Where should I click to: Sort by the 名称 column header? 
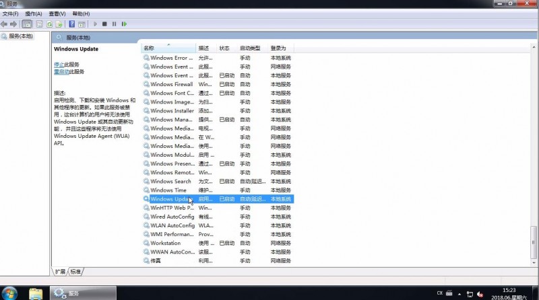[x=168, y=48]
